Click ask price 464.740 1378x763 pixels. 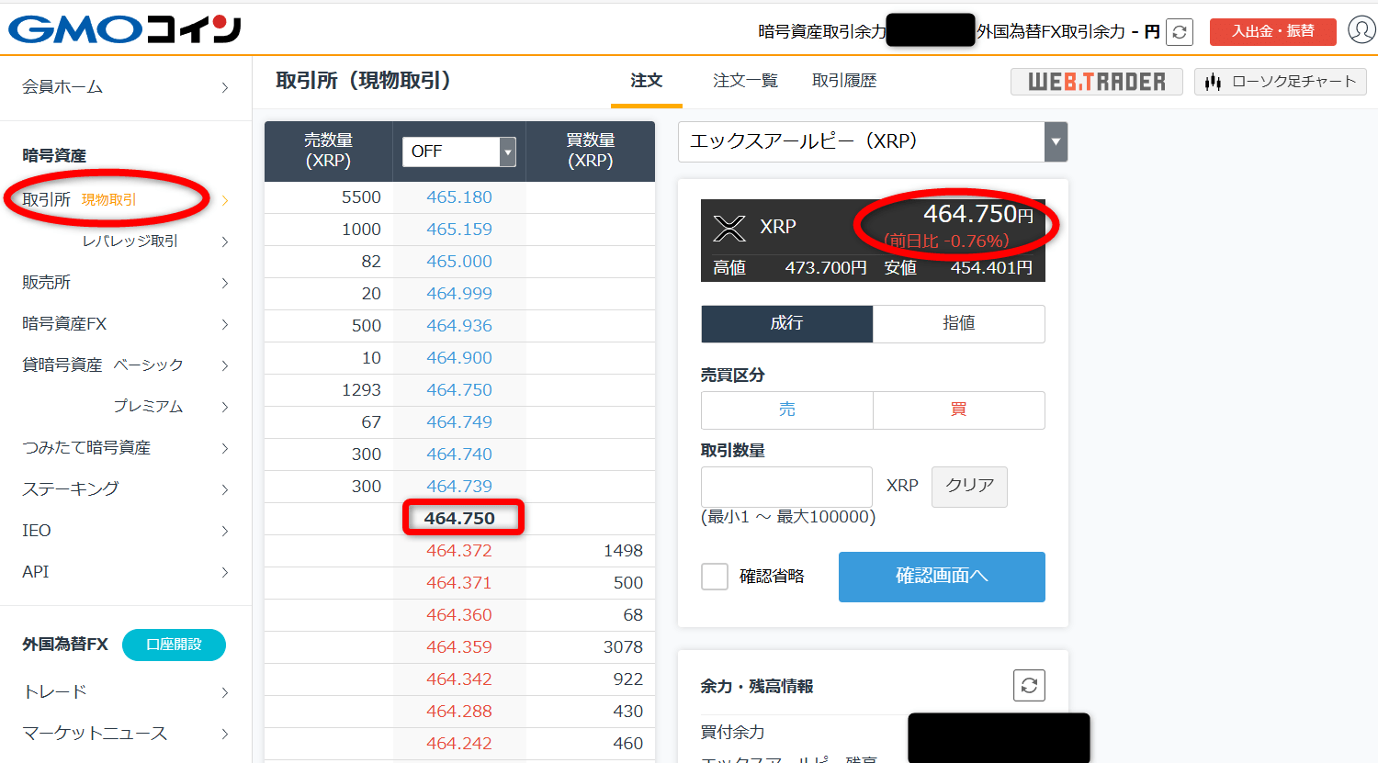pos(459,454)
